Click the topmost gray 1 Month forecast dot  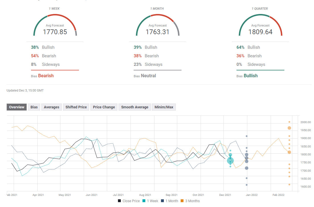coord(247,136)
